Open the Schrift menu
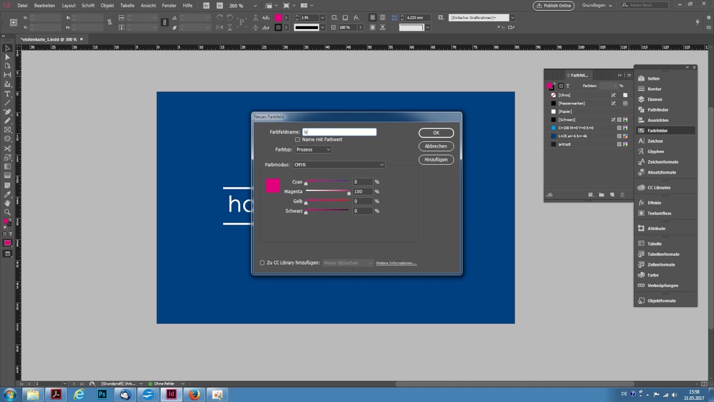 coord(88,6)
